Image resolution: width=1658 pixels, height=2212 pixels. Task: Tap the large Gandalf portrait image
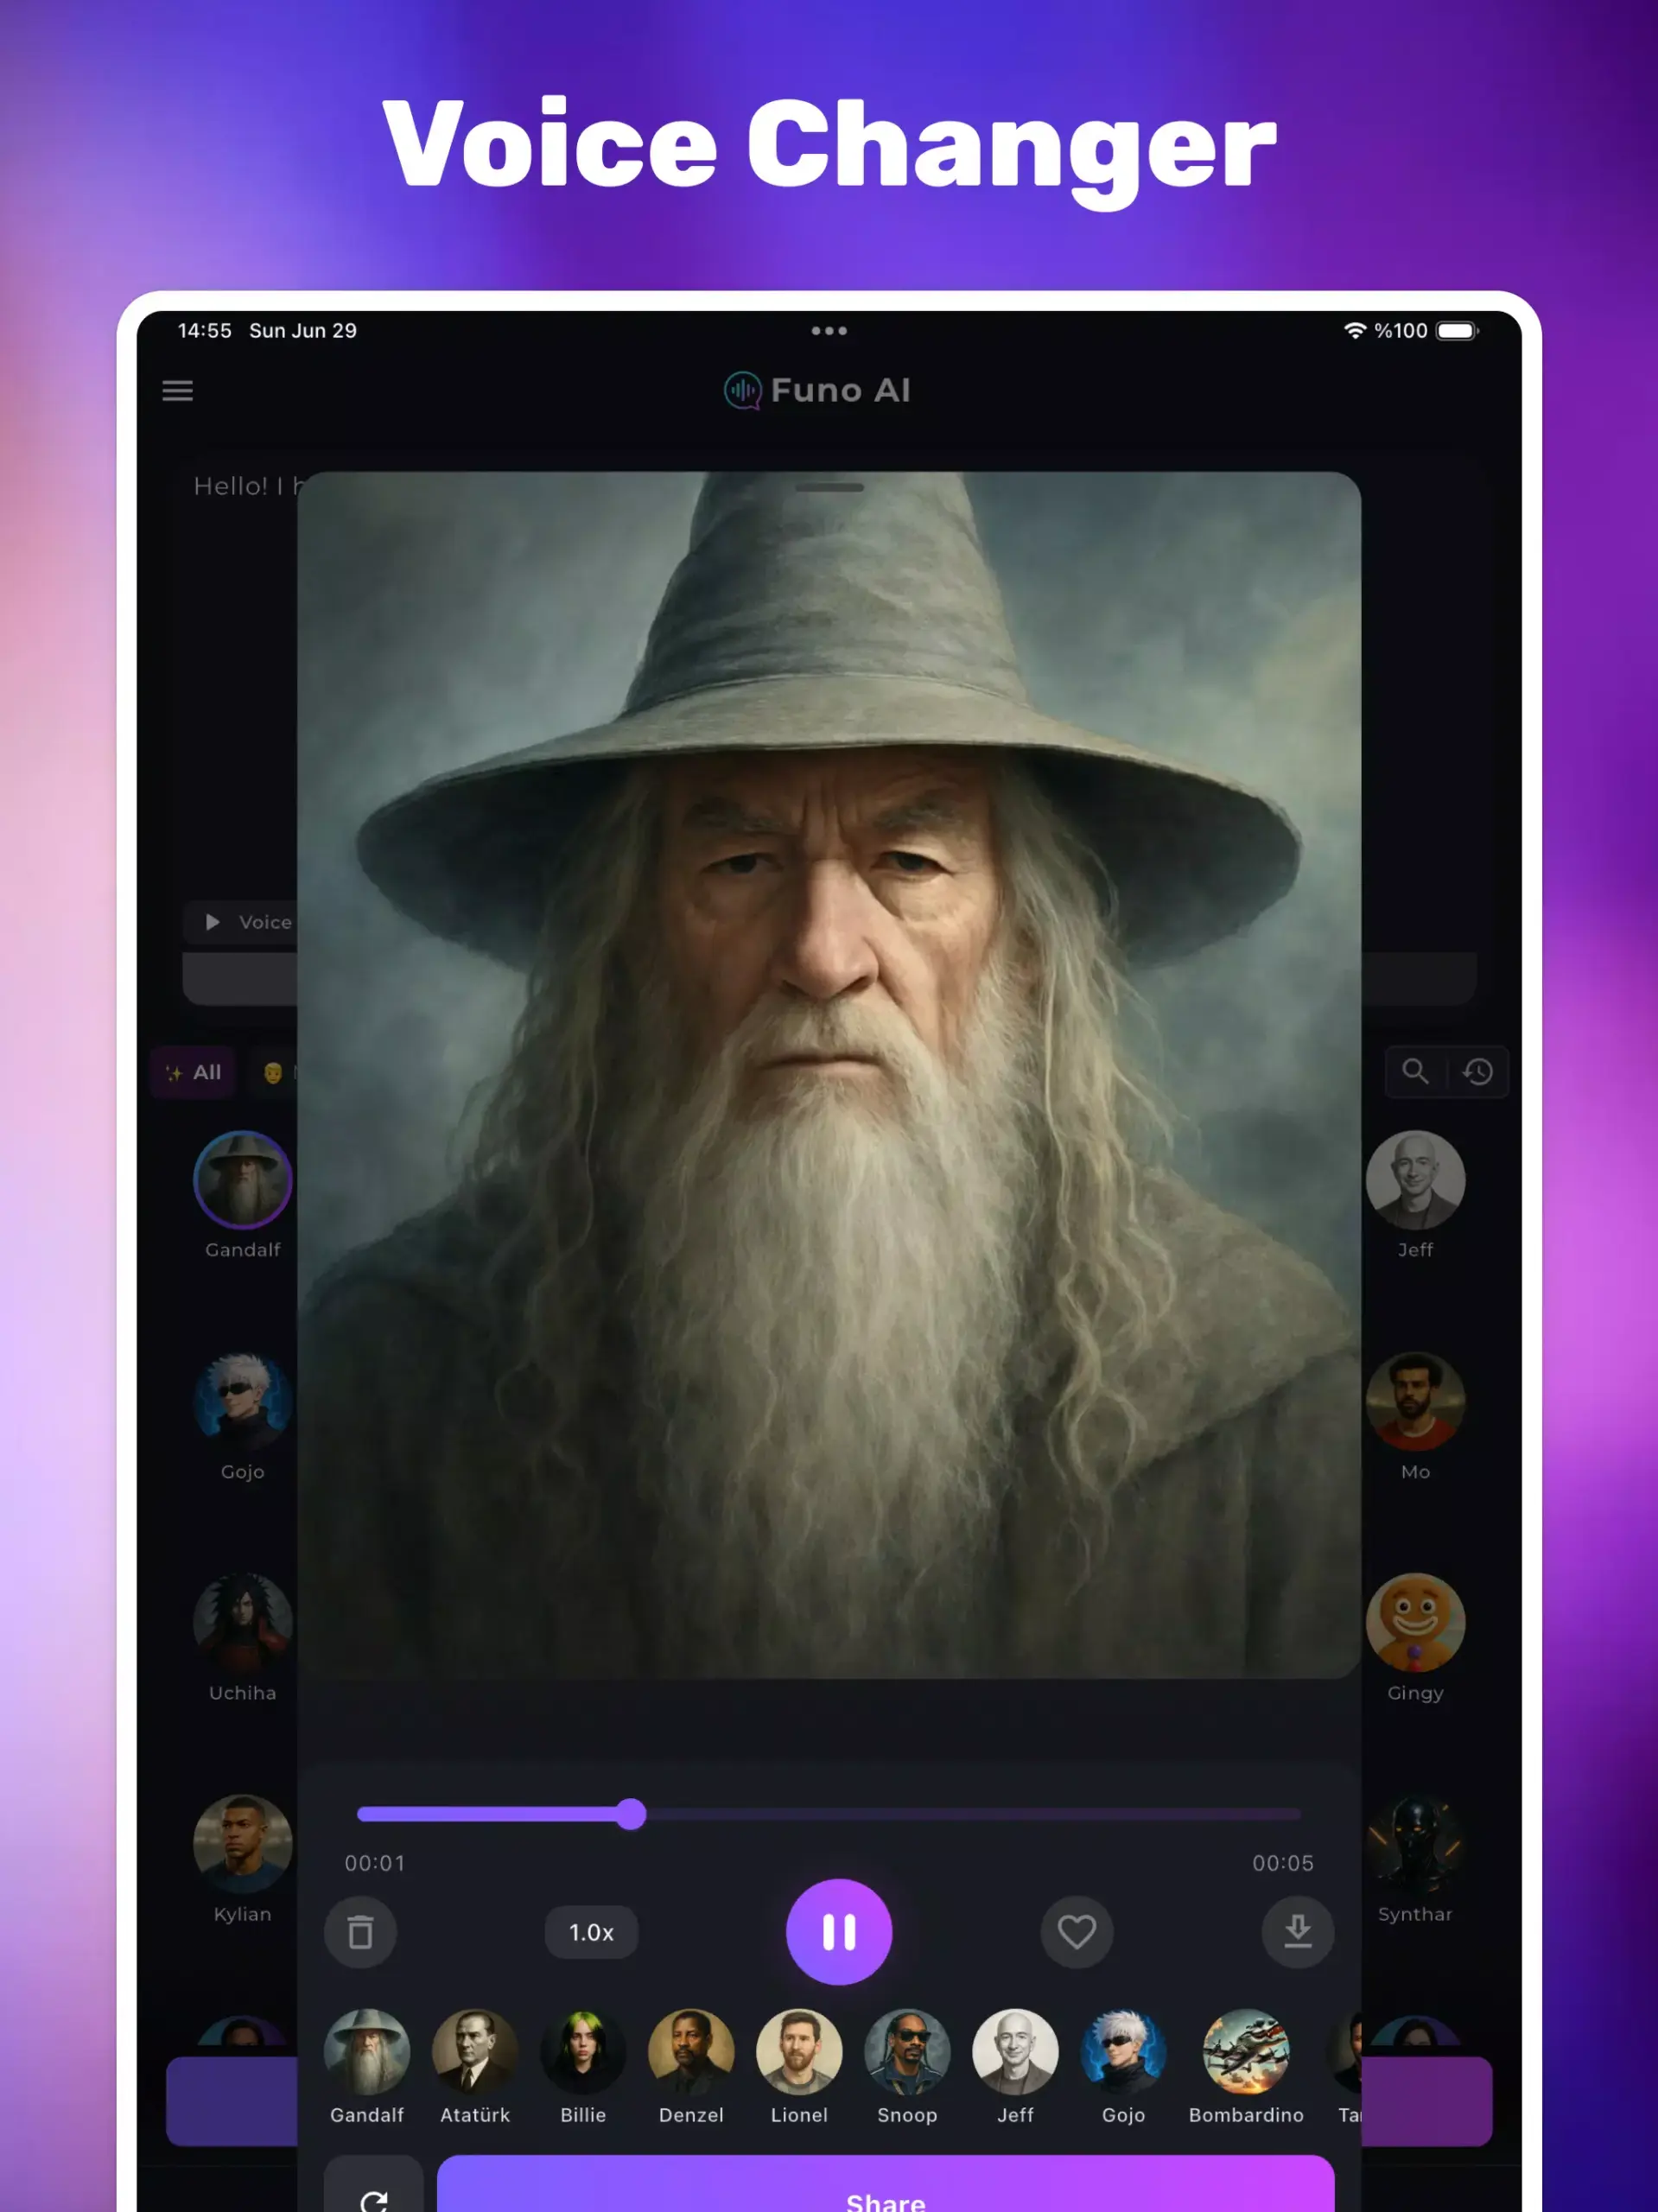click(x=829, y=1075)
